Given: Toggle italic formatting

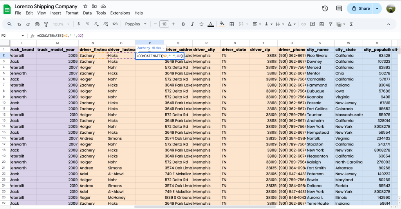Looking at the screenshot, I should (192, 24).
